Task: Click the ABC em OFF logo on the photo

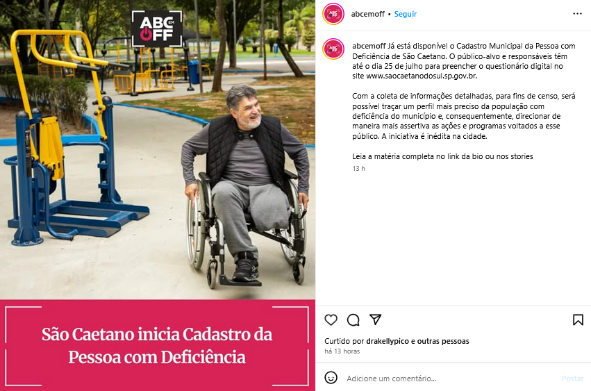Action: pos(157,28)
